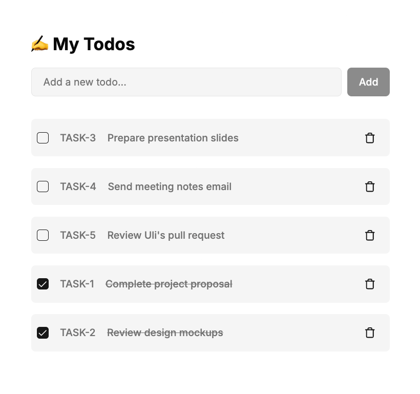Mark Send meeting notes email as done
The height and width of the screenshot is (394, 420).
(x=43, y=186)
